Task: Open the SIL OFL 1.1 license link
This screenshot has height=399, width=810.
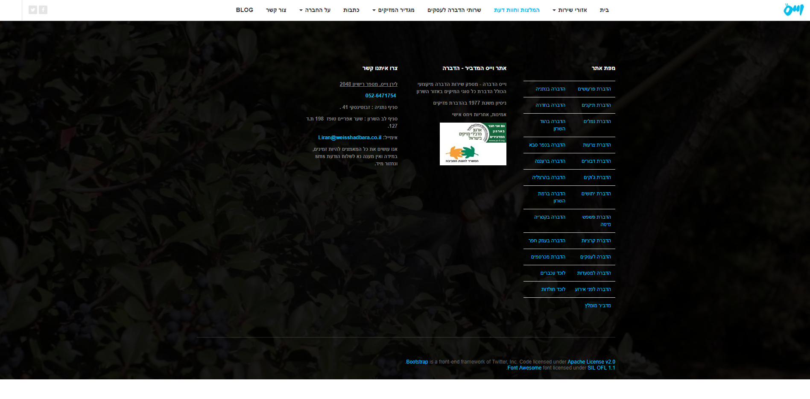Action: pos(601,368)
